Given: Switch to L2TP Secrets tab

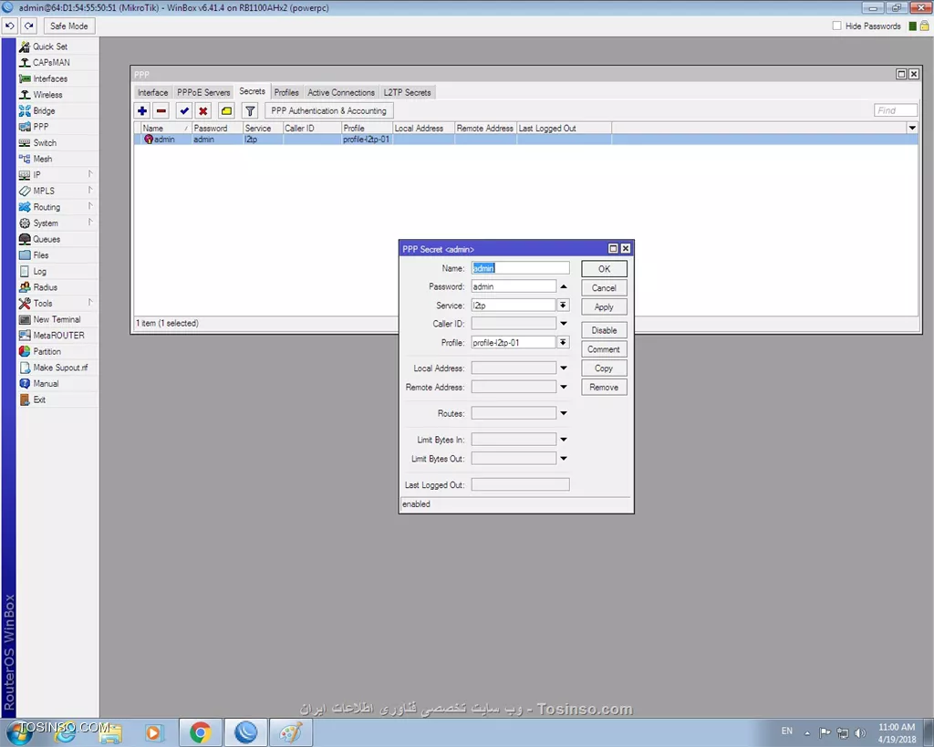Looking at the screenshot, I should point(407,92).
